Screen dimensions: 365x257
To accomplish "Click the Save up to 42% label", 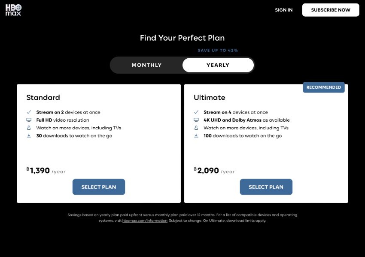I will (218, 51).
